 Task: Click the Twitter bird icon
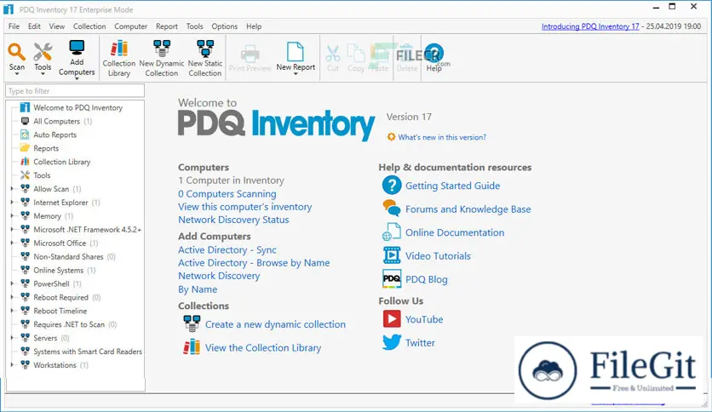(x=392, y=342)
